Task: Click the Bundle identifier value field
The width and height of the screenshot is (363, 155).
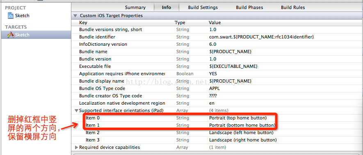Action: point(261,37)
